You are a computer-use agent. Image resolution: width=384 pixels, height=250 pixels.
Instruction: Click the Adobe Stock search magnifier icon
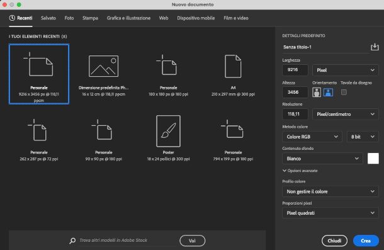[x=72, y=241]
